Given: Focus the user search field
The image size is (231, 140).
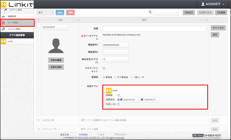Looking at the screenshot, I should pyautogui.click(x=166, y=12).
